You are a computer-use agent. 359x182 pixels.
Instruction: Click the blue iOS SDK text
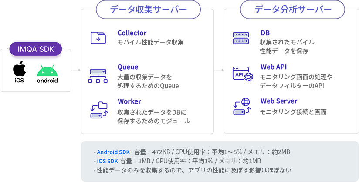pyautogui.click(x=107, y=161)
